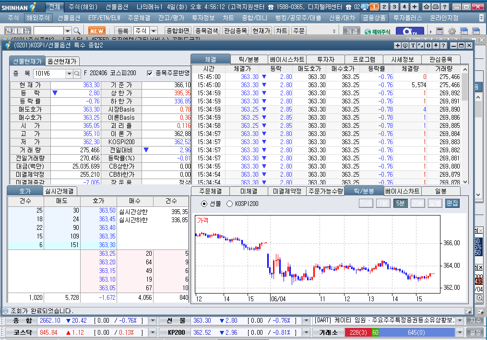Open the dropdown next to 종합 index
Screen dimensions: 487x340
coord(153,320)
